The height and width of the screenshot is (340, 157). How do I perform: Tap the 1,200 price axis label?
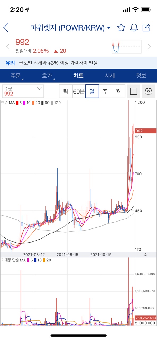pos(139,103)
